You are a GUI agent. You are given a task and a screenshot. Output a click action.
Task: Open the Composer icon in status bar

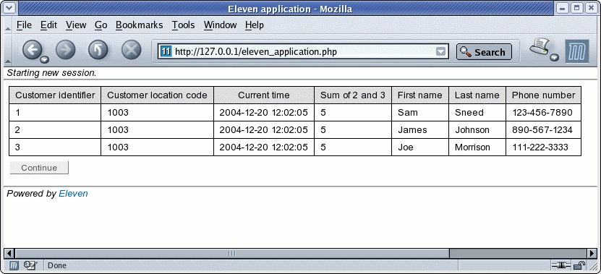(x=30, y=265)
